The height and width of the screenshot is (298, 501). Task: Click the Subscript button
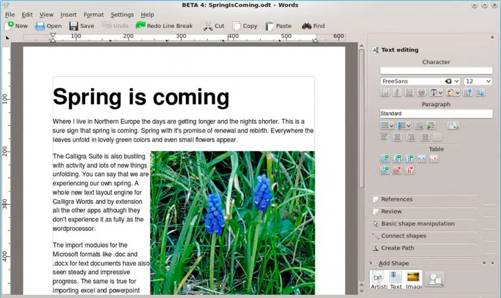pyautogui.click(x=480, y=92)
